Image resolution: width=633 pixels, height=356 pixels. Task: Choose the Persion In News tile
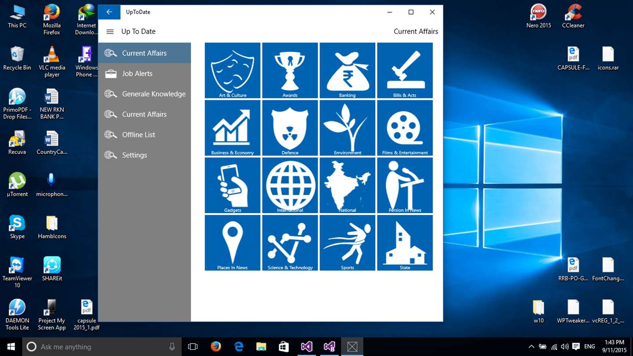click(405, 185)
